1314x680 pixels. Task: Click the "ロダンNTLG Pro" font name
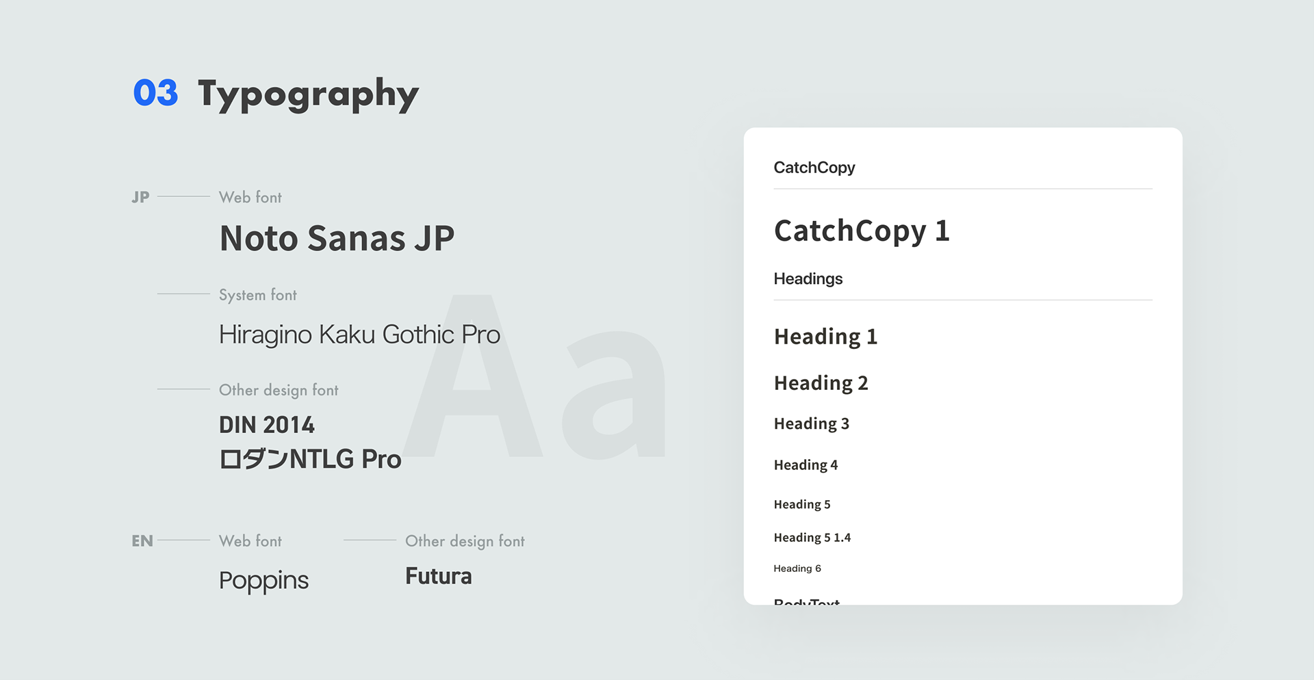coord(310,459)
